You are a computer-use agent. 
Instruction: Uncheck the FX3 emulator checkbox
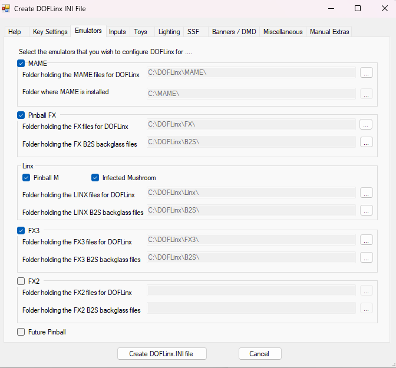pos(22,231)
